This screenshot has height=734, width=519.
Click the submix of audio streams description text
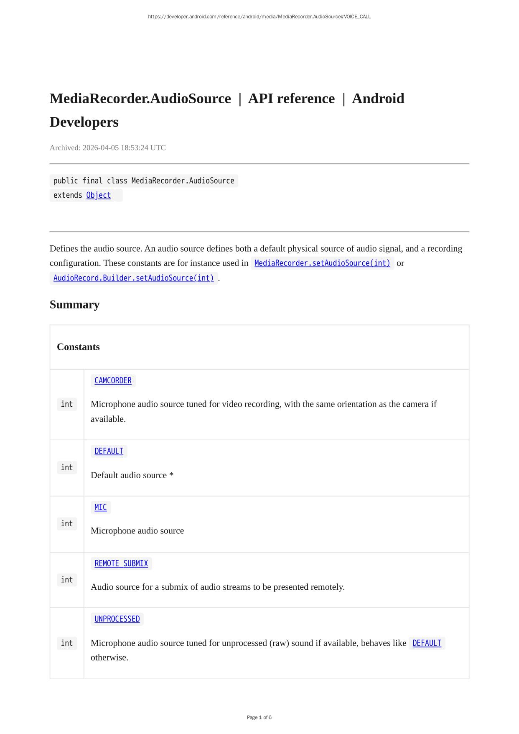click(217, 587)
